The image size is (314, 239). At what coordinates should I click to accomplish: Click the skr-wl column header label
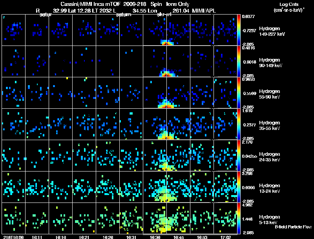(164, 15)
